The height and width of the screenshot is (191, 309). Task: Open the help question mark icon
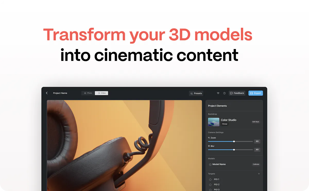coord(224,93)
